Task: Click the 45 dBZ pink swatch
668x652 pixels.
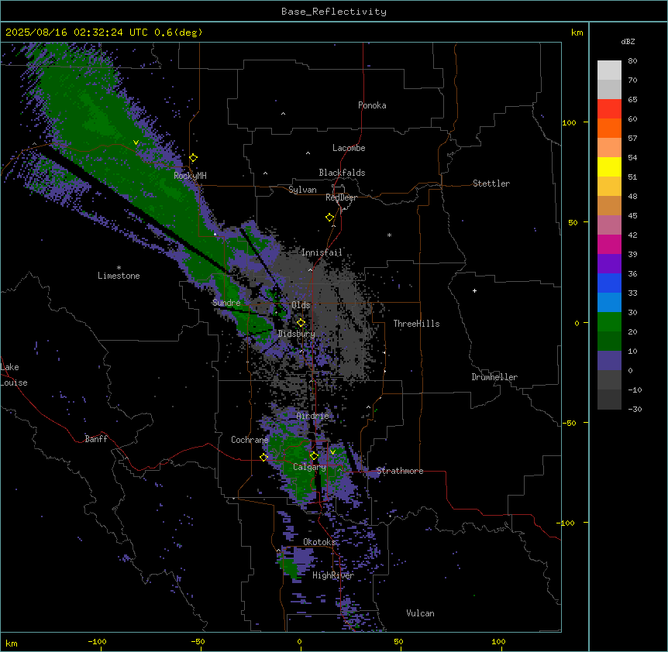Action: 609,225
